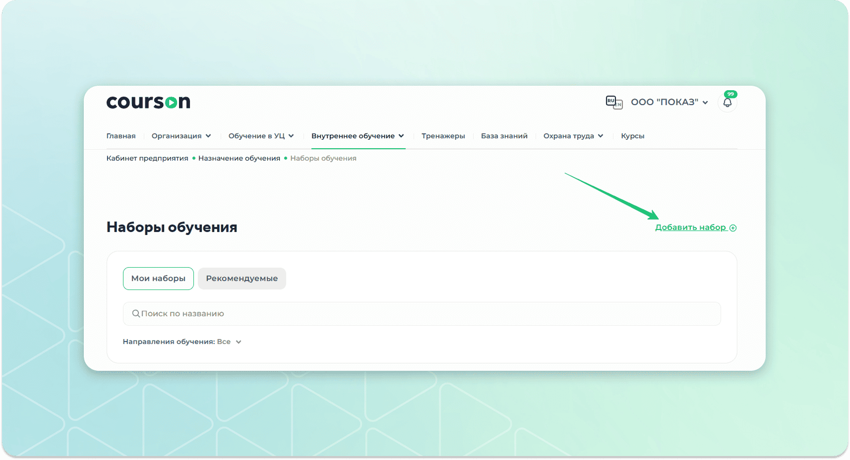Expand the Организация menu
Viewport: 850px width, 460px height.
point(181,136)
